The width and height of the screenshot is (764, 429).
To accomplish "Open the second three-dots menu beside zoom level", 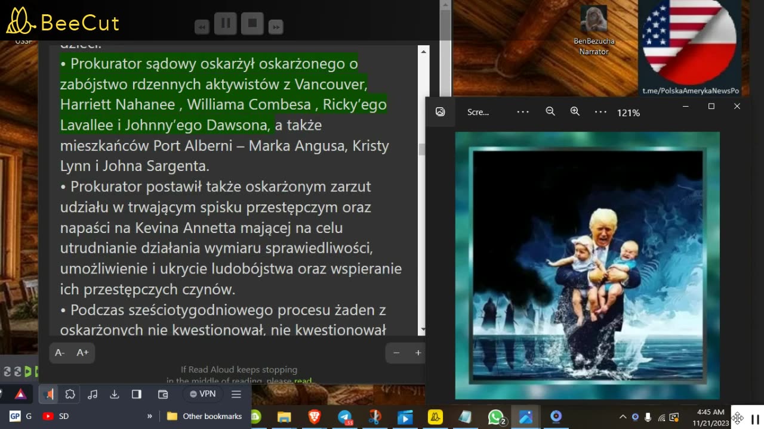I will (x=600, y=111).
